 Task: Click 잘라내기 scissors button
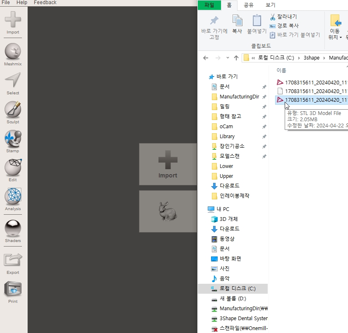point(283,17)
